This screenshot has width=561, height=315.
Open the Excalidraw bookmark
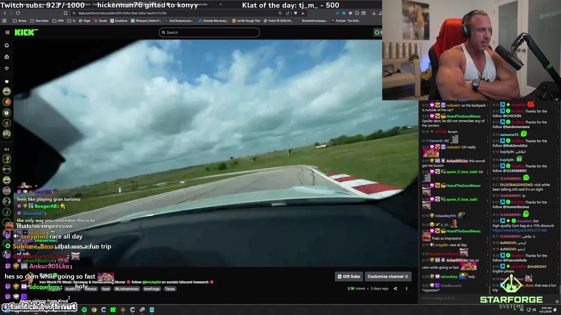(119, 21)
